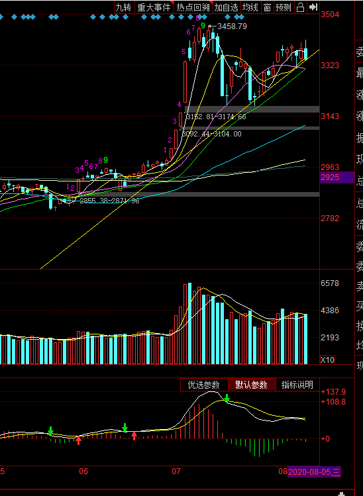The height and width of the screenshot is (496, 363).
Task: Click the green MACD death-cross arrow near +108.8
Action: [227, 398]
